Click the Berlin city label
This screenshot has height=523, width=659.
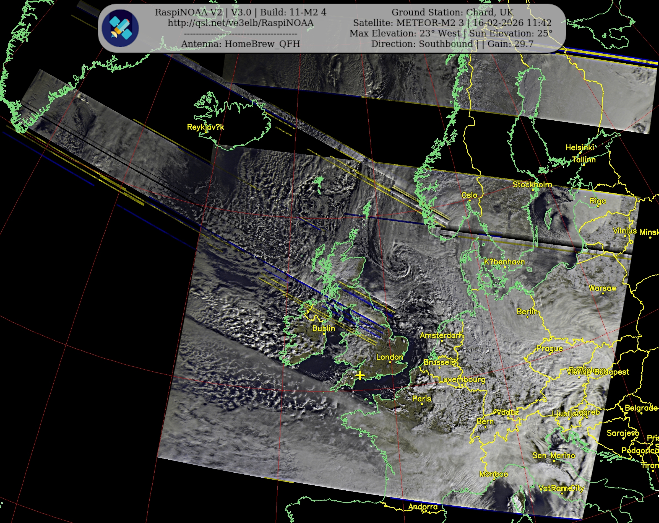pyautogui.click(x=527, y=311)
